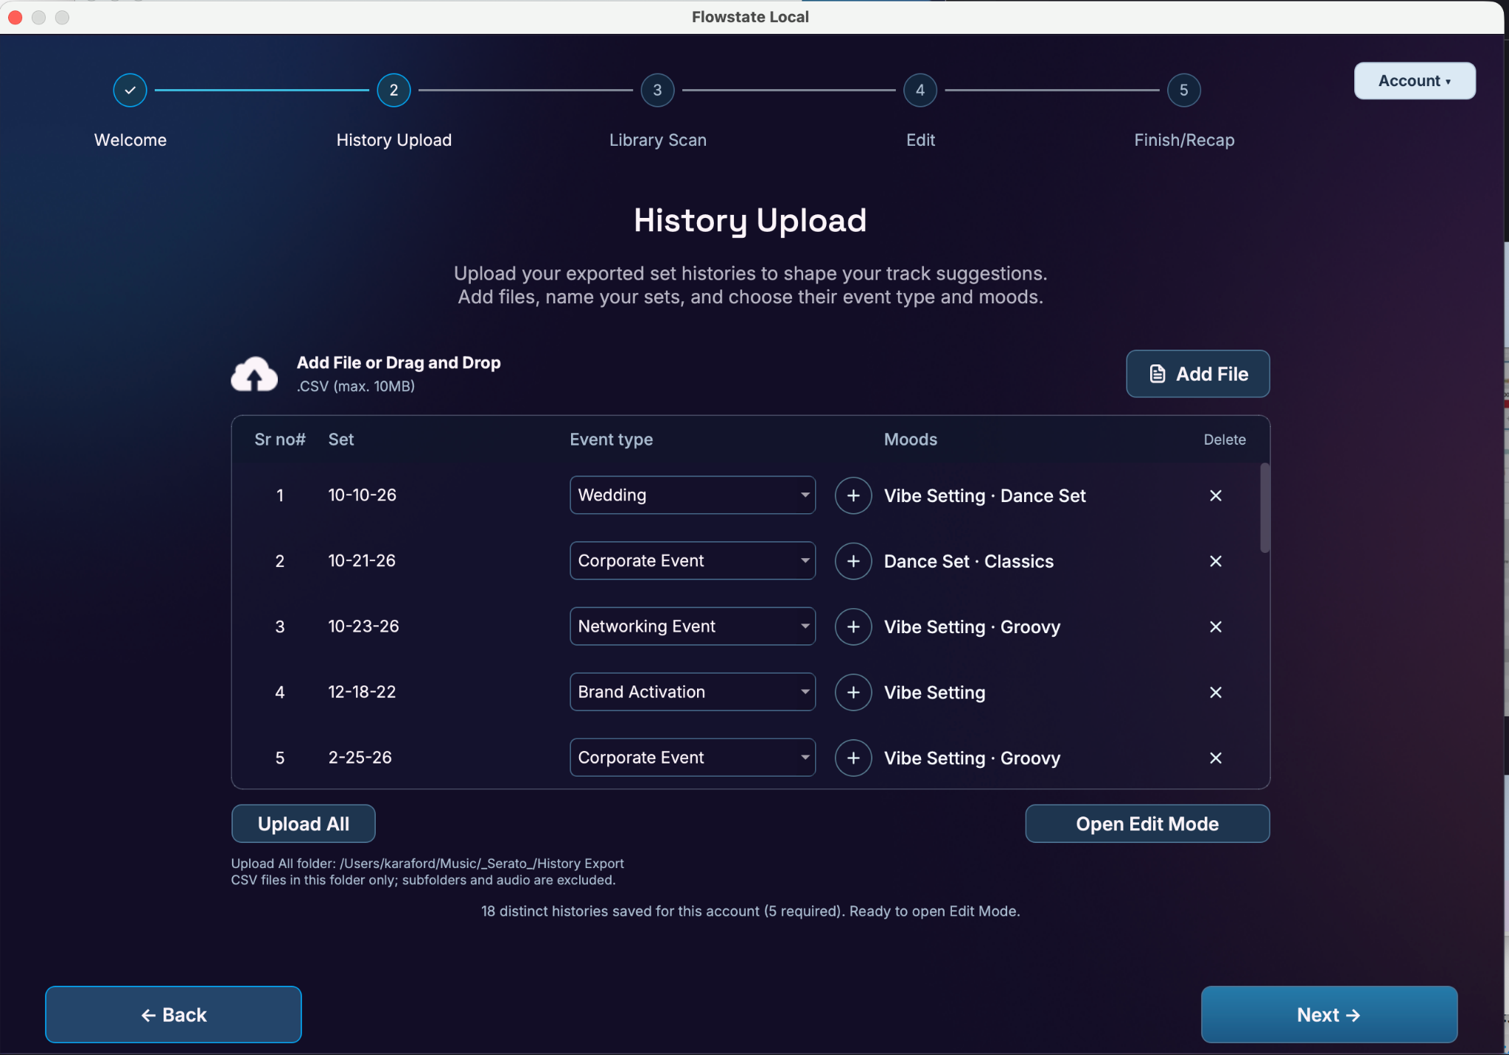Click the cloud upload icon
Viewport: 1509px width, 1055px height.
tap(254, 374)
